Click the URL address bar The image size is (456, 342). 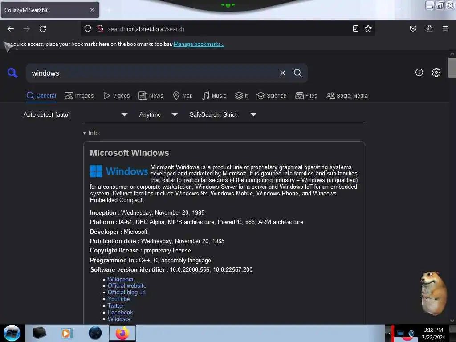227,29
